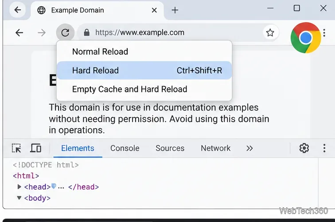Open the Network tab
The width and height of the screenshot is (335, 222).
[x=215, y=148]
